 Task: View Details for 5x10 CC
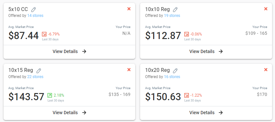(70, 51)
